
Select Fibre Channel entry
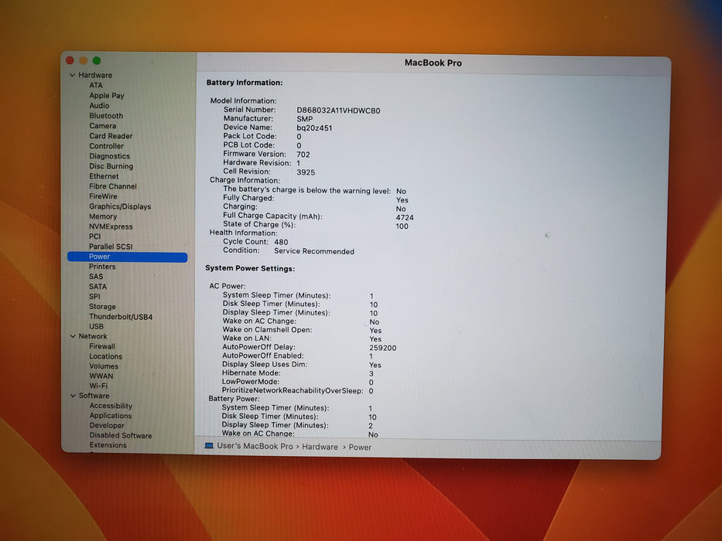(113, 186)
